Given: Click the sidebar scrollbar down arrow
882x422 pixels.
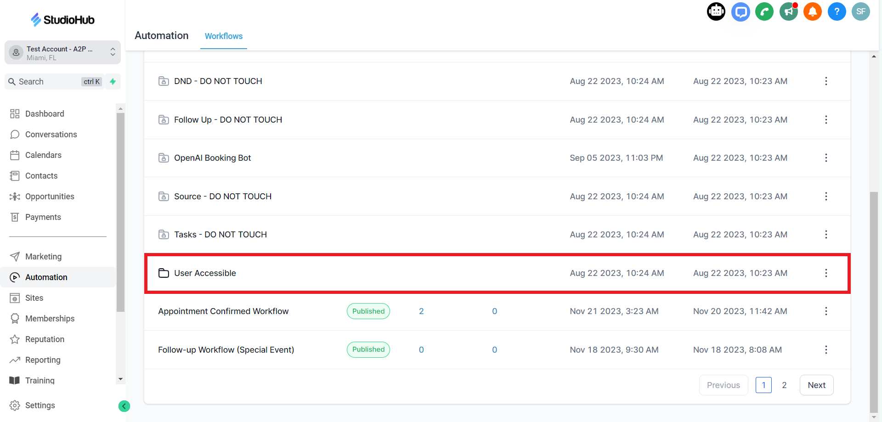Looking at the screenshot, I should [x=121, y=379].
